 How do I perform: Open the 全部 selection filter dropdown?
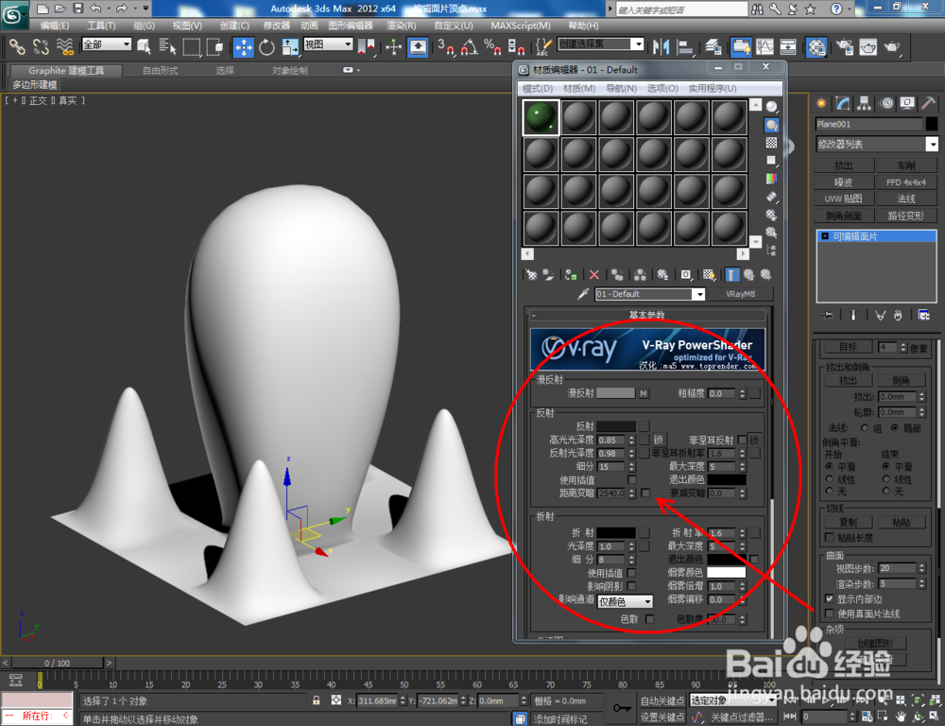106,44
